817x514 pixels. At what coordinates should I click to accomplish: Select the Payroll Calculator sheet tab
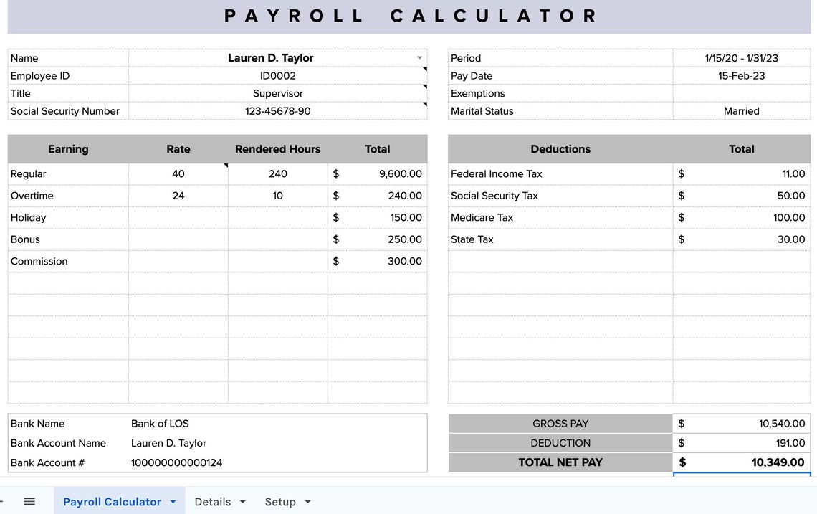111,502
